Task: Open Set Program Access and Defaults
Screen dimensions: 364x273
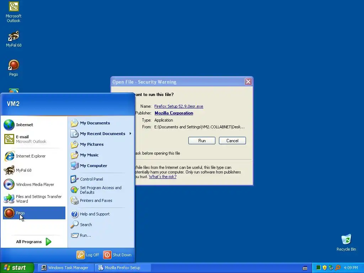Action: pyautogui.click(x=101, y=190)
